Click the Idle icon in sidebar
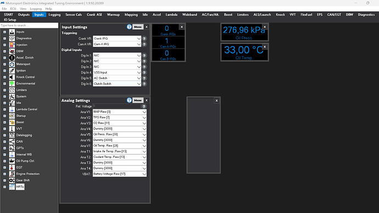Screen dimensions: 379x213 click(12, 103)
